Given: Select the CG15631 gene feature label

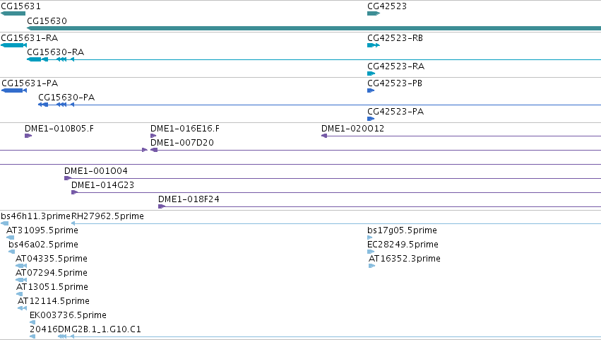Looking at the screenshot, I should 20,6.
